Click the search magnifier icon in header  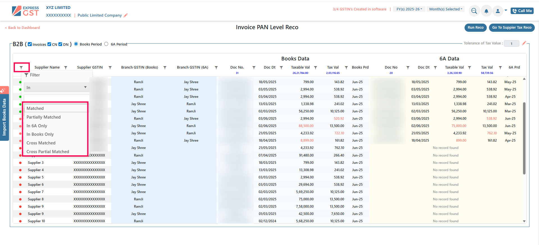click(x=474, y=11)
